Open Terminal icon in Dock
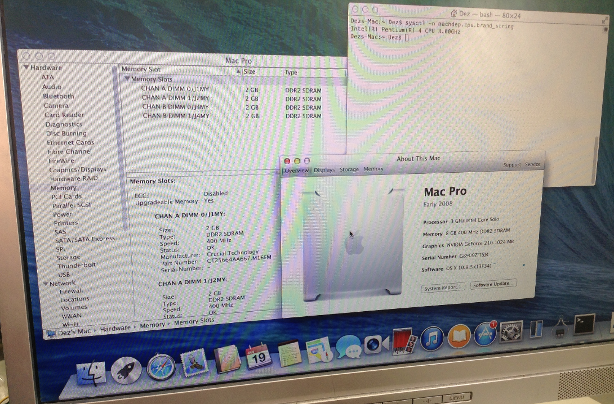Viewport: 614px width, 404px height. pyautogui.click(x=584, y=324)
